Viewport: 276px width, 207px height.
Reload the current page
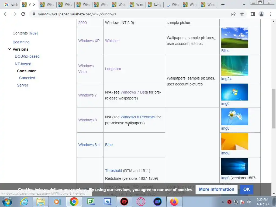pyautogui.click(x=23, y=14)
